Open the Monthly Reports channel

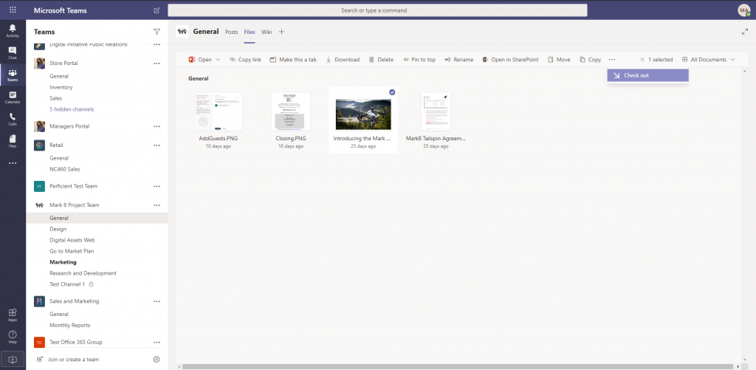coord(70,325)
